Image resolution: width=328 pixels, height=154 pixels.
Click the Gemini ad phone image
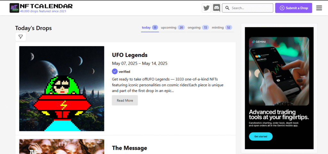click(279, 71)
